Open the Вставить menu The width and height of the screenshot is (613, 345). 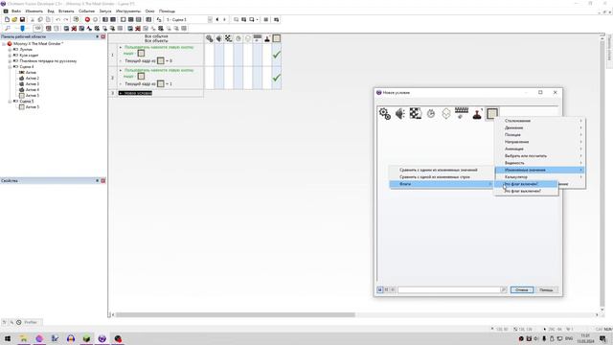66,11
